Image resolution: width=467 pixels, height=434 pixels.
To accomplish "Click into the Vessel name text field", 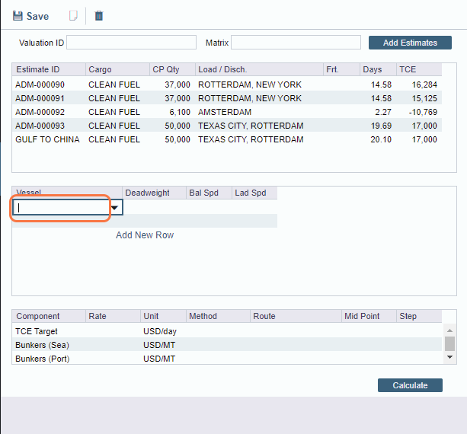I will pyautogui.click(x=61, y=207).
